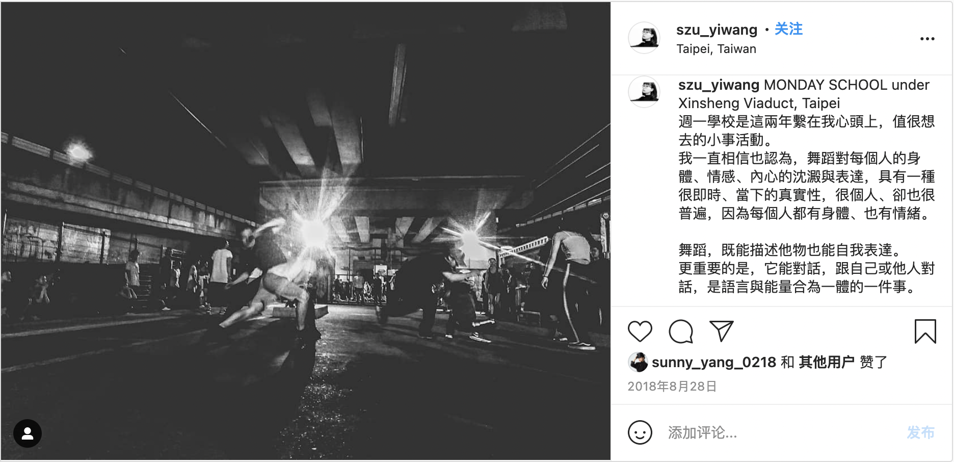Screen dimensions: 954x462
Task: Open comments via the speech bubble icon
Action: [681, 331]
